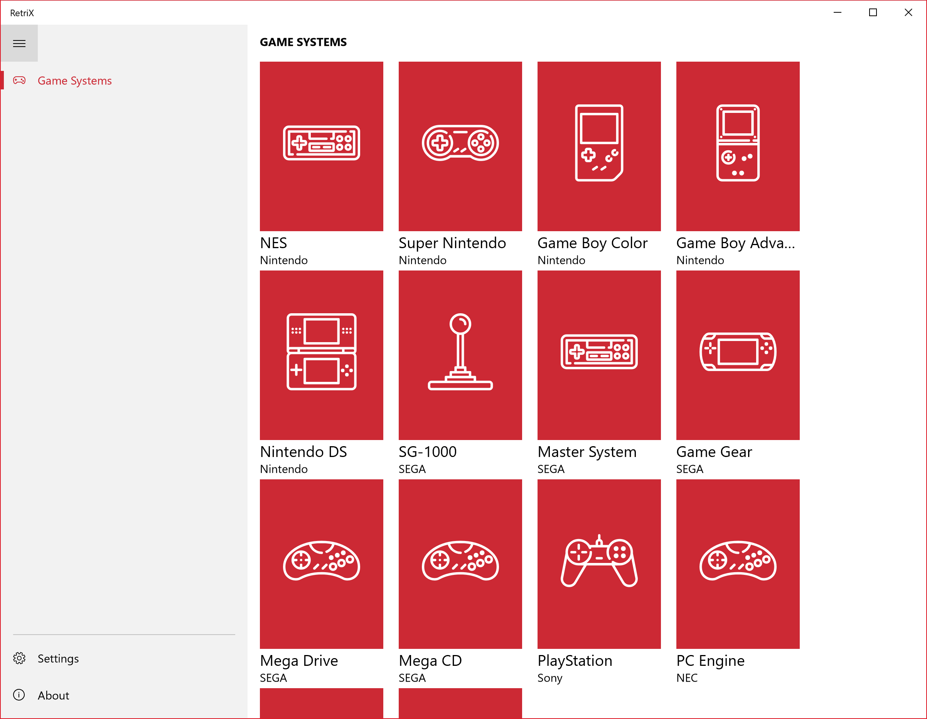The height and width of the screenshot is (719, 927).
Task: Switch to the Game Systems section
Action: (75, 80)
